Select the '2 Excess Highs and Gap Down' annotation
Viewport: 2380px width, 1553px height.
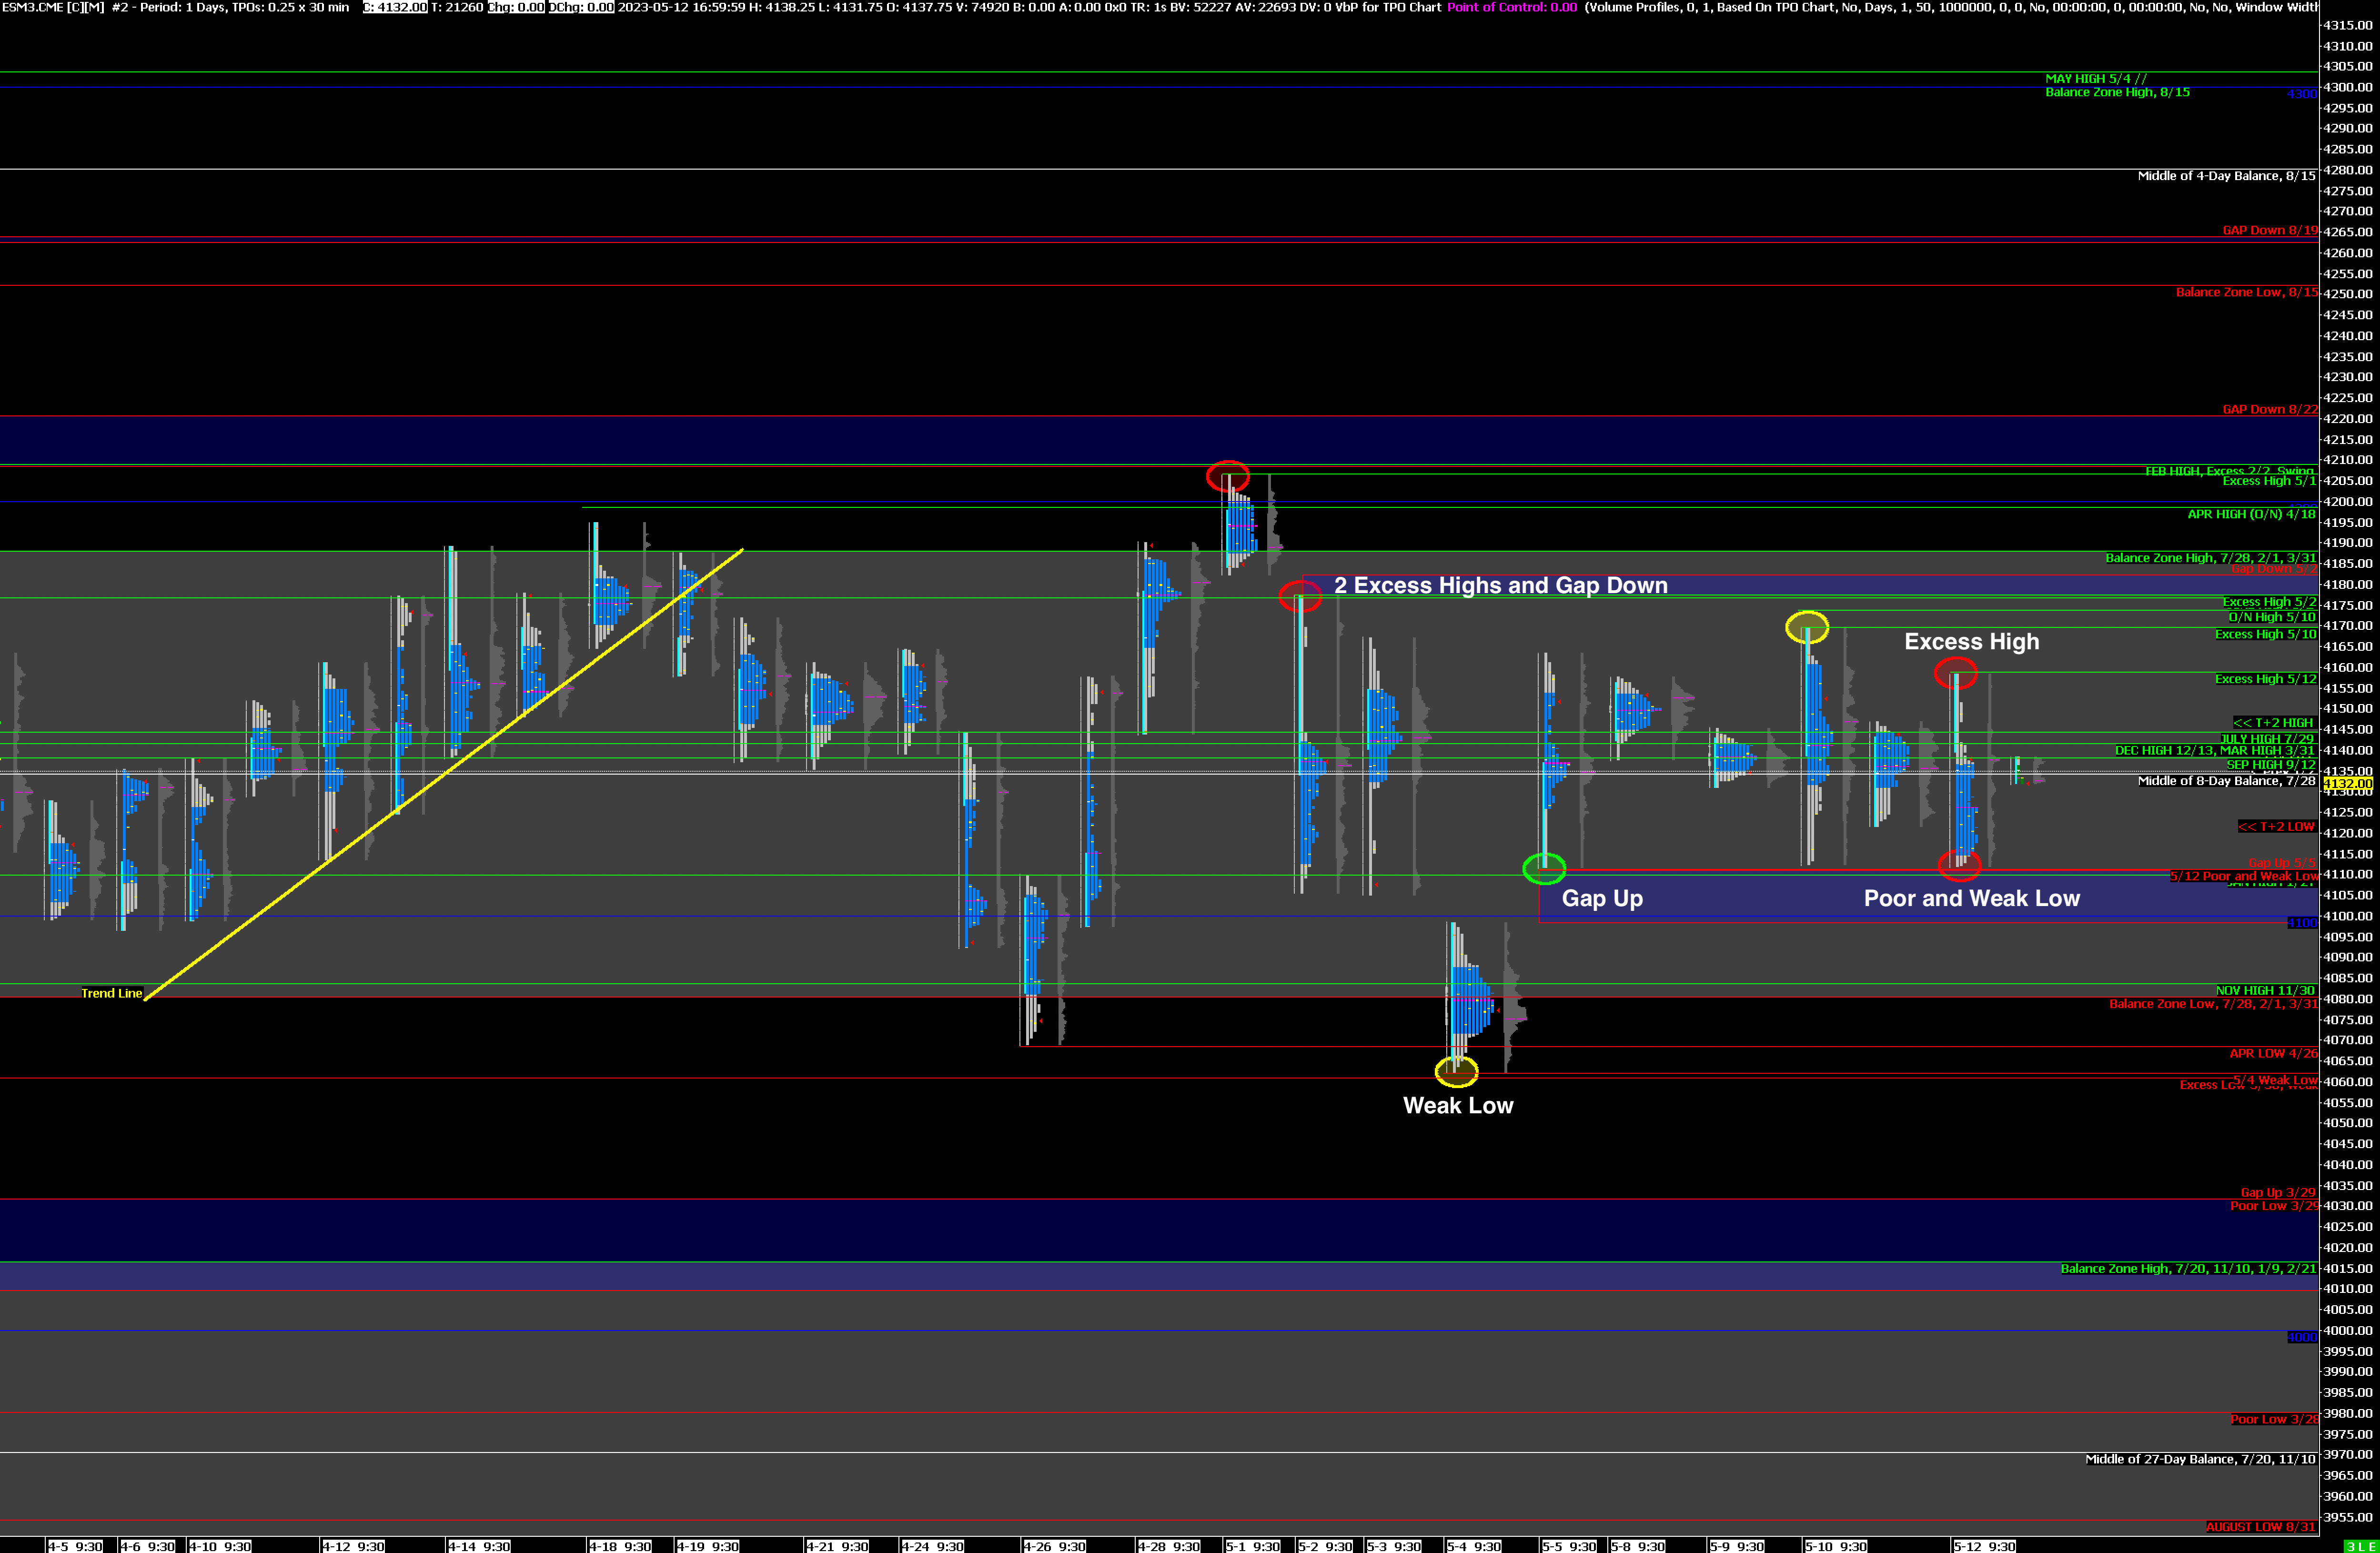(1500, 585)
